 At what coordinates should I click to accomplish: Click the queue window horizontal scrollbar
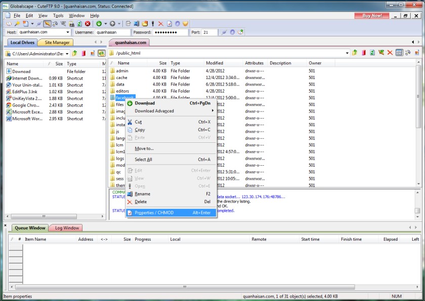pos(185,287)
